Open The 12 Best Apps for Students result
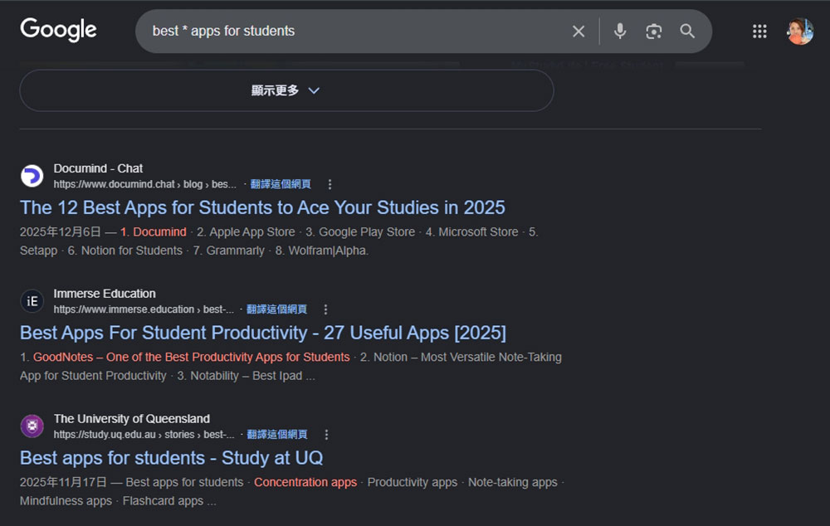This screenshot has width=830, height=526. point(262,207)
